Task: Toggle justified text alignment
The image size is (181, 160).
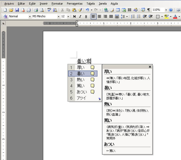Action: point(111,16)
